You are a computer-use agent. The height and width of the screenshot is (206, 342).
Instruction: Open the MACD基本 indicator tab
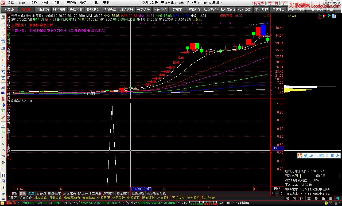55,193
